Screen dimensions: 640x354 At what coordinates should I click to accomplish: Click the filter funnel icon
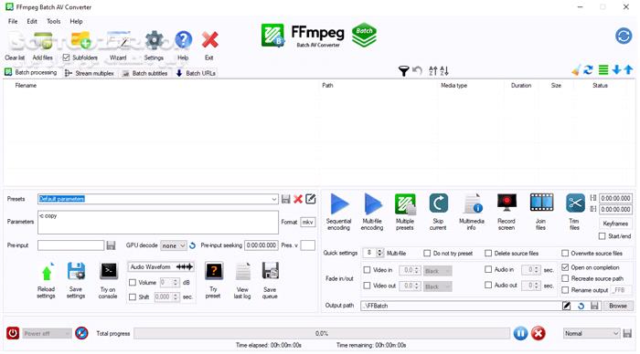[403, 71]
